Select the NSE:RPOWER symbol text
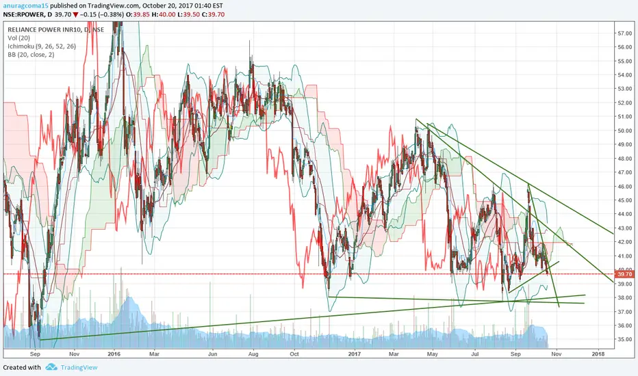Screen dimensions: 638x376 [x=23, y=14]
